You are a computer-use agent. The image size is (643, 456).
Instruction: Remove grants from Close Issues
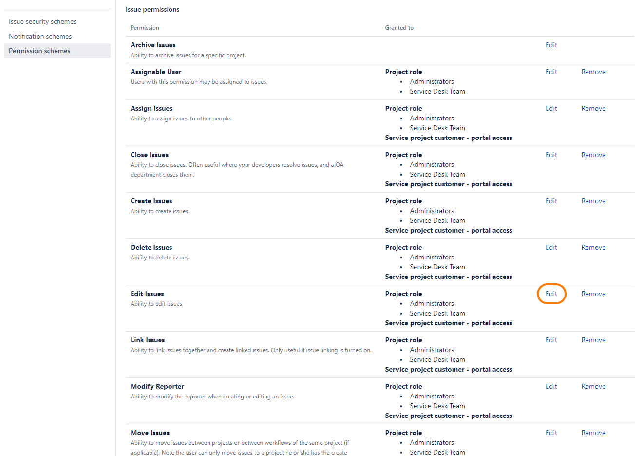(593, 155)
